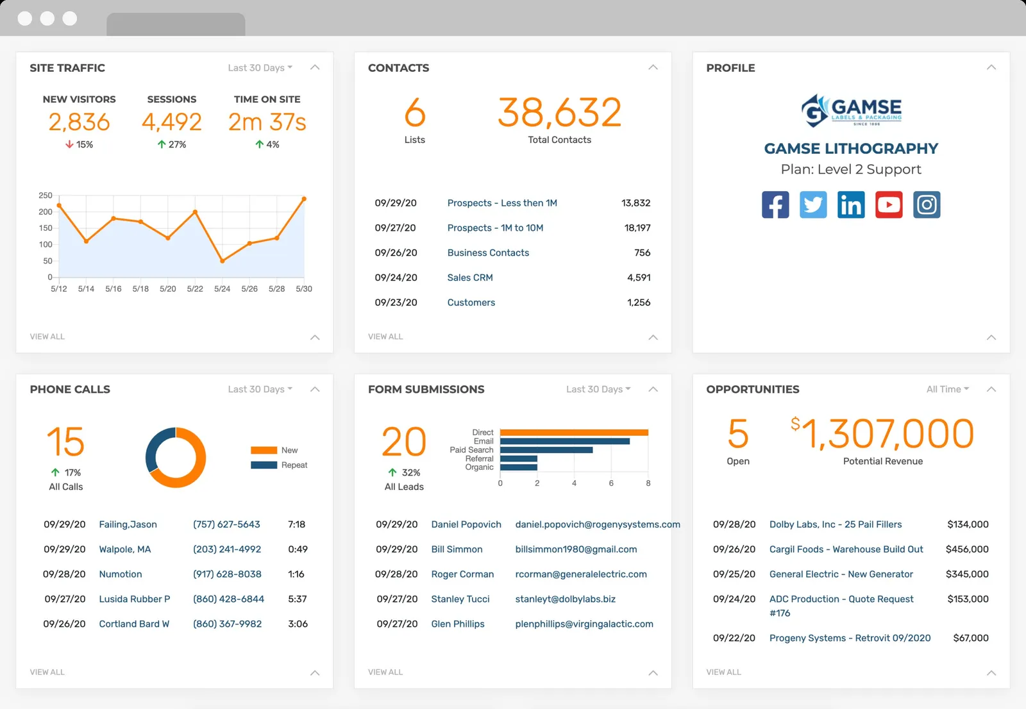The image size is (1026, 709).
Task: Click the Gamse Labels & Packaging logo
Action: 852,110
